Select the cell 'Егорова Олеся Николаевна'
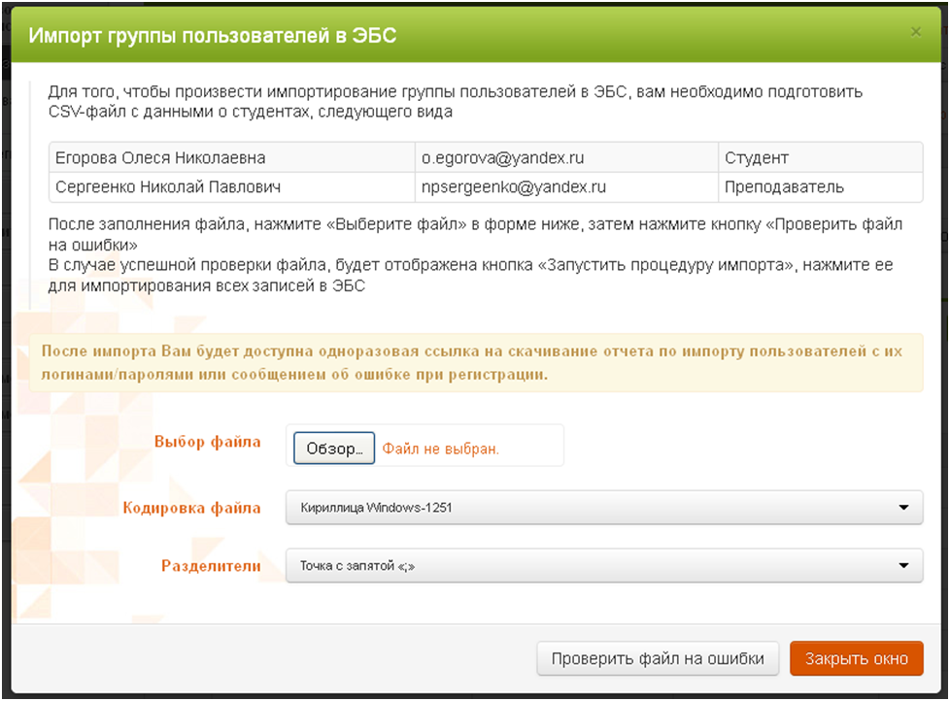 point(160,157)
